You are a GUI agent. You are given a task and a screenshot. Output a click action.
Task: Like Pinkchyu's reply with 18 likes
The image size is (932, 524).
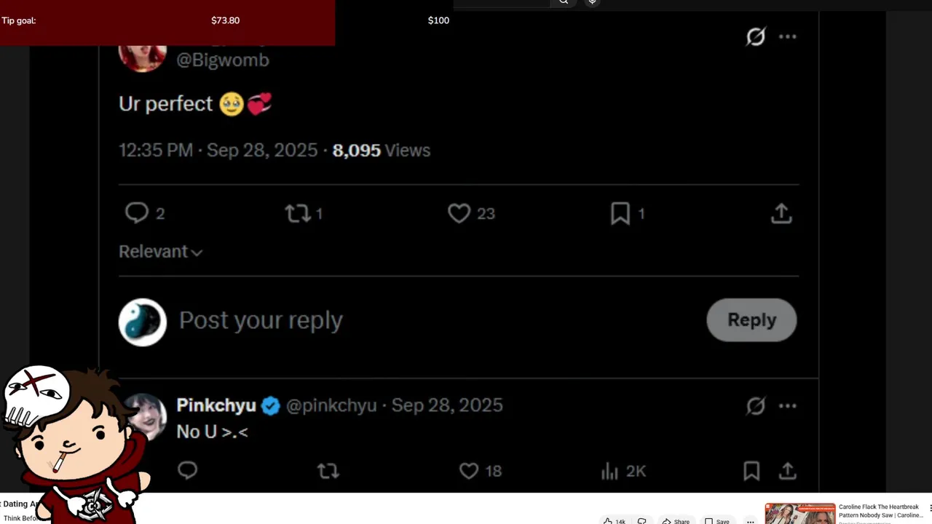click(x=469, y=472)
